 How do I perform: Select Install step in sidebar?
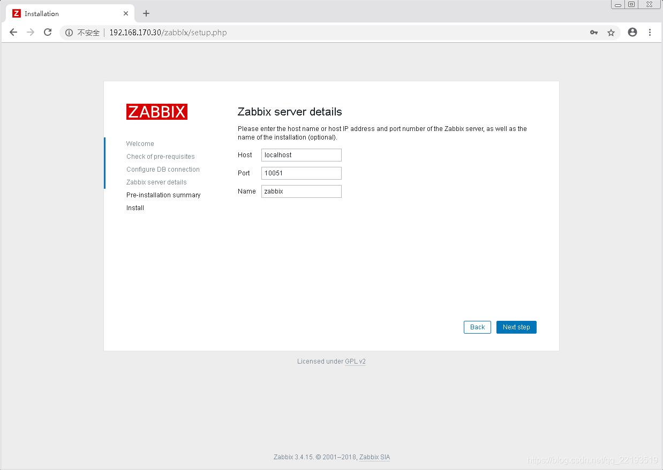(135, 208)
